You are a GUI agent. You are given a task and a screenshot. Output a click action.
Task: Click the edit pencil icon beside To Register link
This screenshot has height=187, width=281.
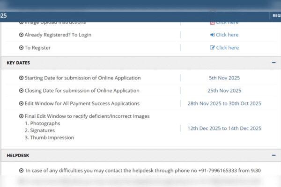[x=212, y=47]
